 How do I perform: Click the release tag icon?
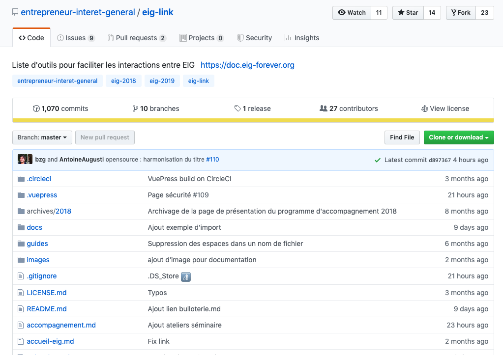click(237, 109)
